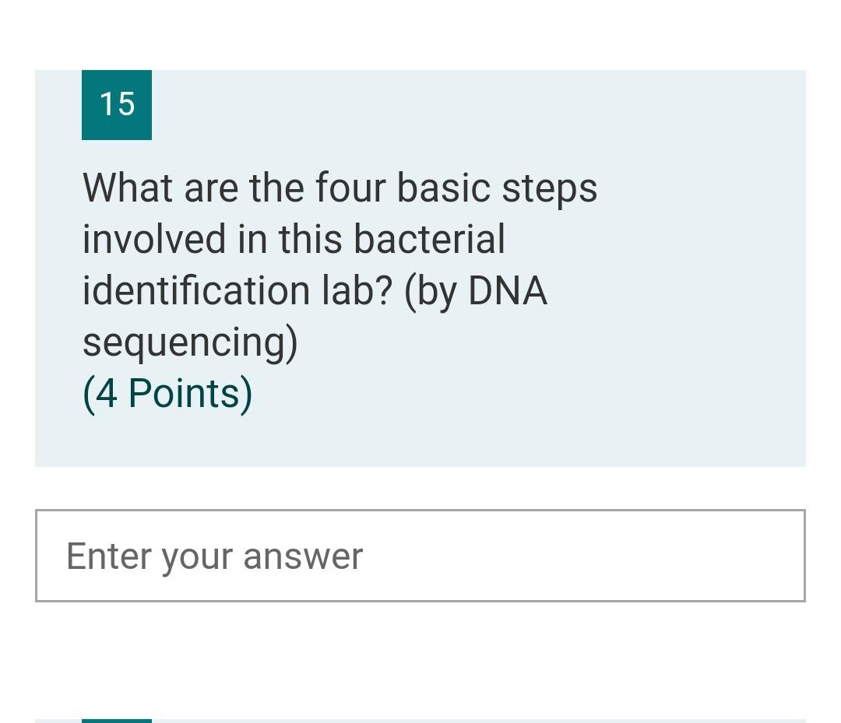Select the placeholder text 'Enter your answer'
The width and height of the screenshot is (841, 723).
[214, 556]
